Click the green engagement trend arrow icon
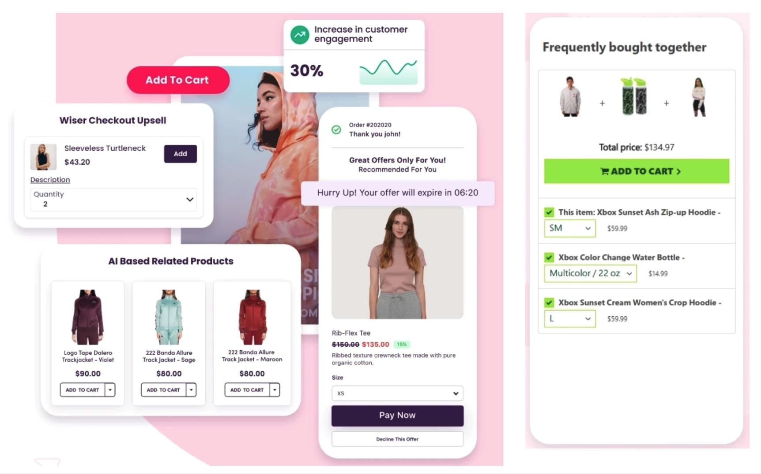The image size is (761, 474). pyautogui.click(x=300, y=34)
